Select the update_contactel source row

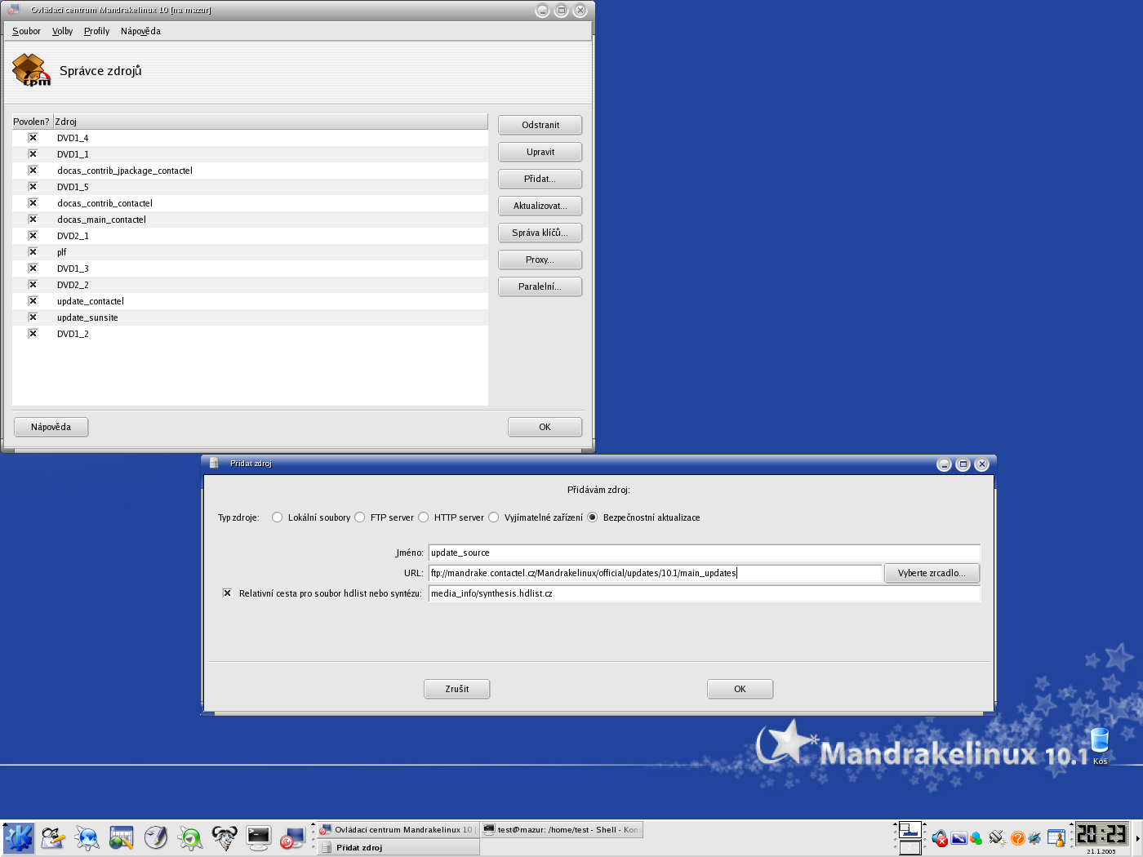click(250, 301)
